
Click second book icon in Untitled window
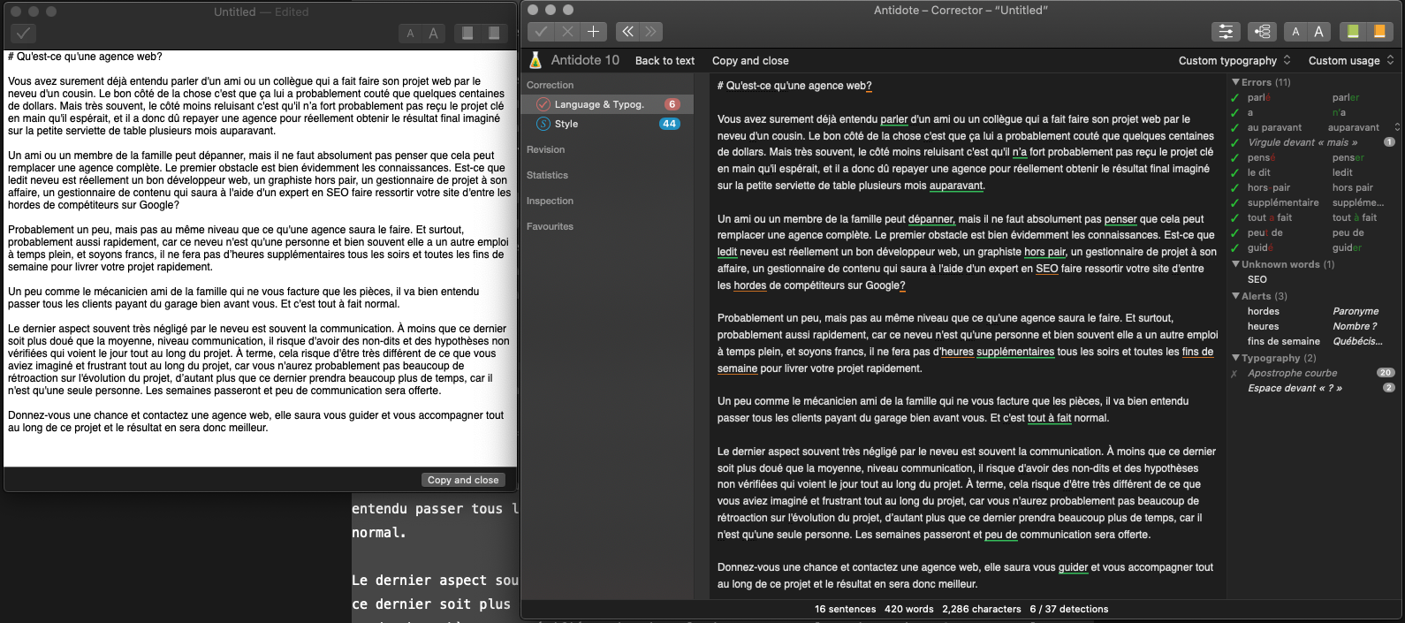(493, 34)
